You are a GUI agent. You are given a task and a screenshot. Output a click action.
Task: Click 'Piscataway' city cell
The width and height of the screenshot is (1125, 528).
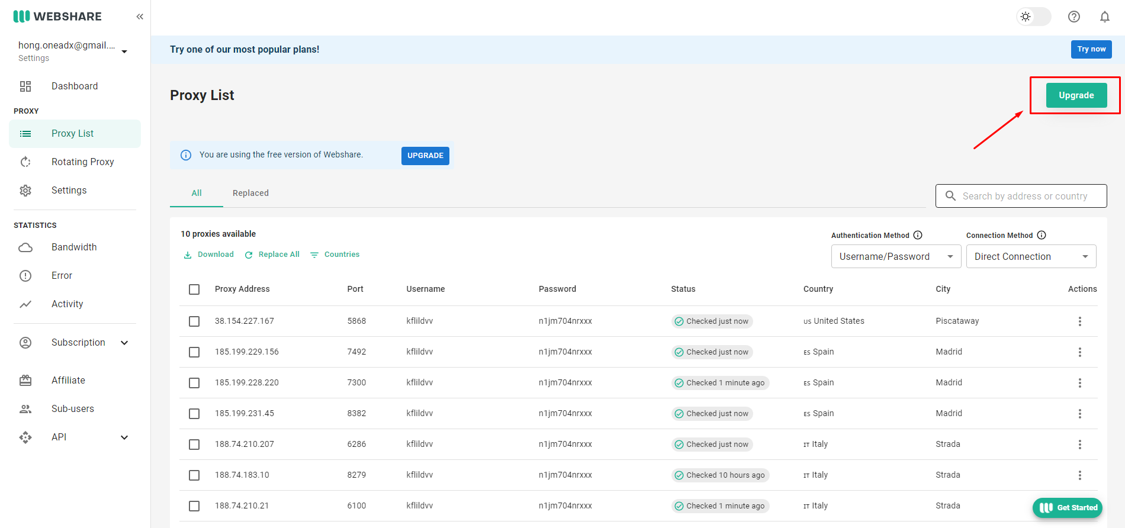tap(957, 321)
